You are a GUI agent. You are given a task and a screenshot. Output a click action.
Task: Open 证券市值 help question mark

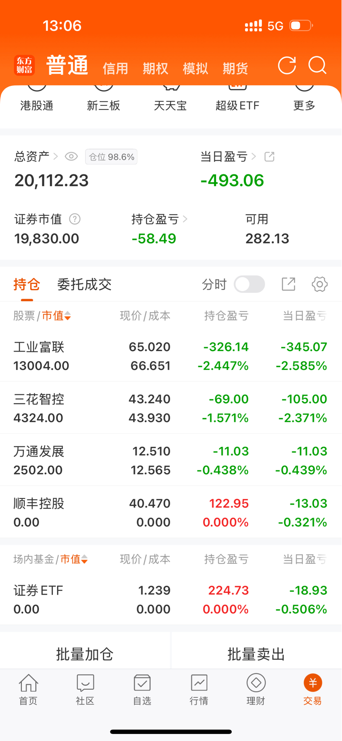pyautogui.click(x=75, y=219)
